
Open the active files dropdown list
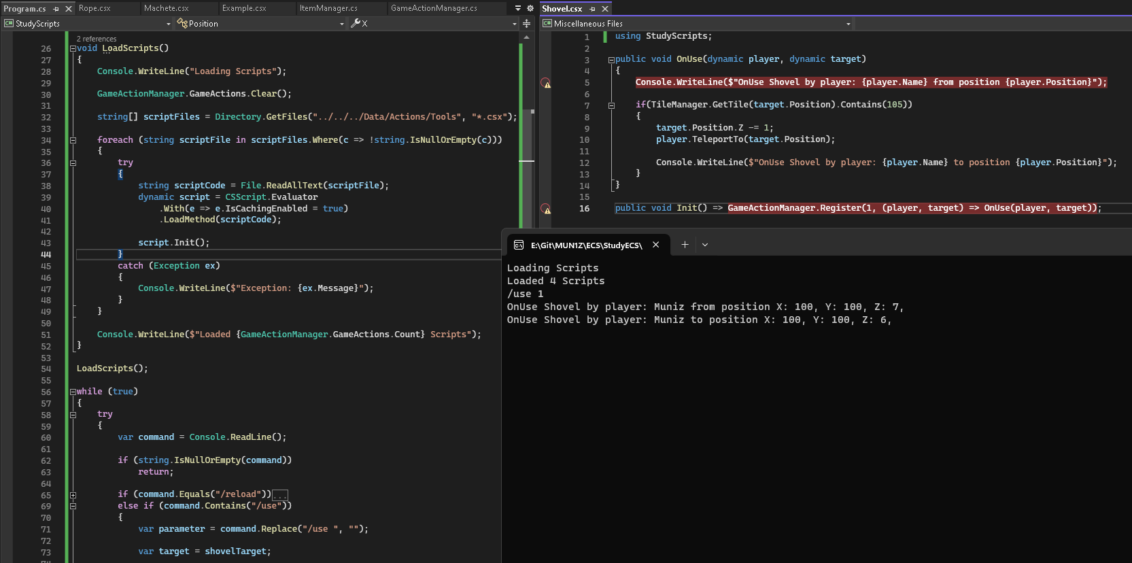coord(518,8)
